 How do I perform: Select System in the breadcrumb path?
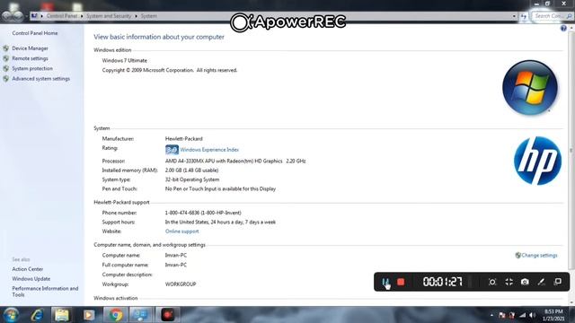click(149, 16)
